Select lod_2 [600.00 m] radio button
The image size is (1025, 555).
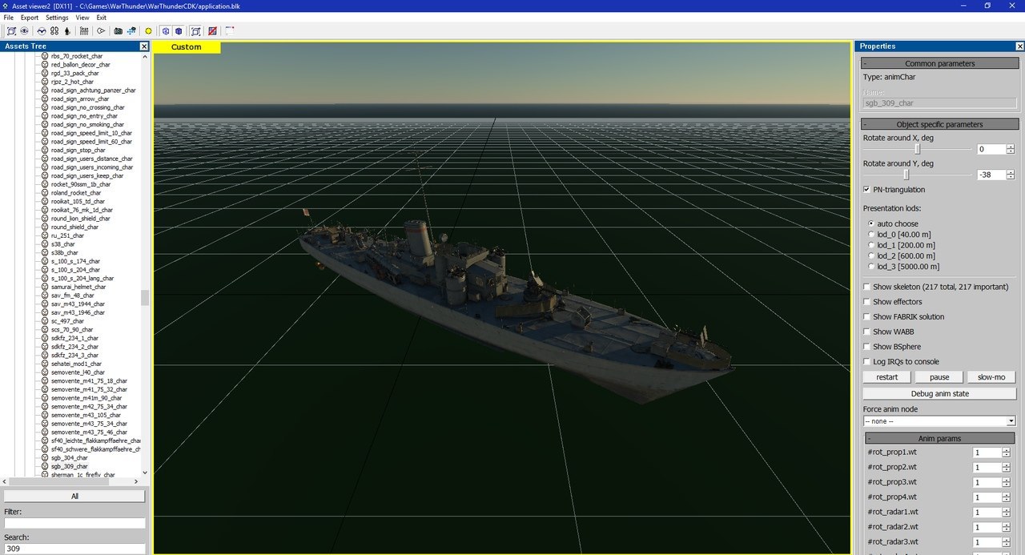(x=871, y=255)
